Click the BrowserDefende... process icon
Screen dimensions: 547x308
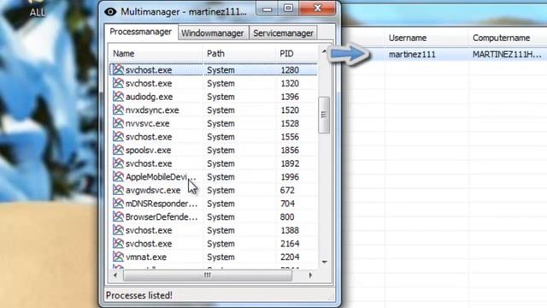tap(118, 216)
